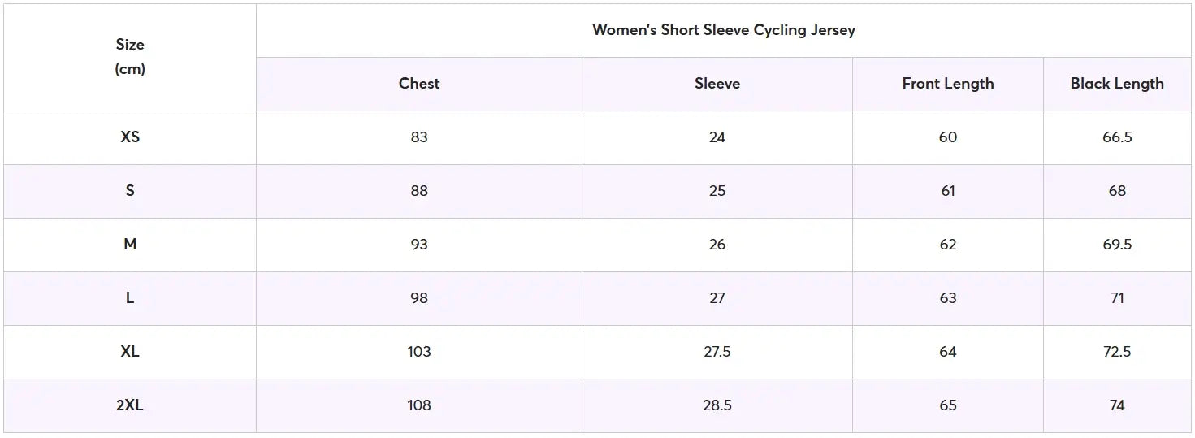Select the Size (cm) header cell

pyautogui.click(x=130, y=57)
